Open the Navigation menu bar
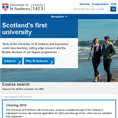The width and height of the screenshot is (118, 118). point(59,17)
